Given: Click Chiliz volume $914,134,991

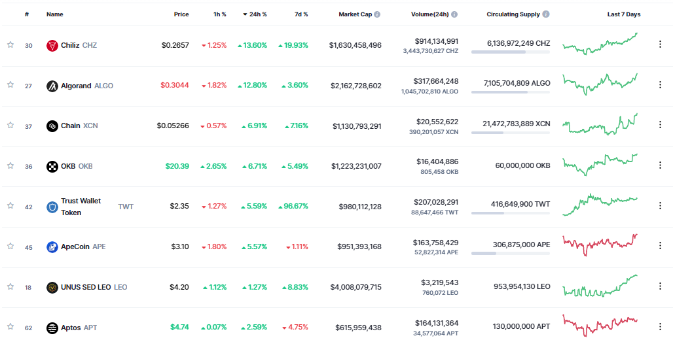Looking at the screenshot, I should [x=437, y=41].
